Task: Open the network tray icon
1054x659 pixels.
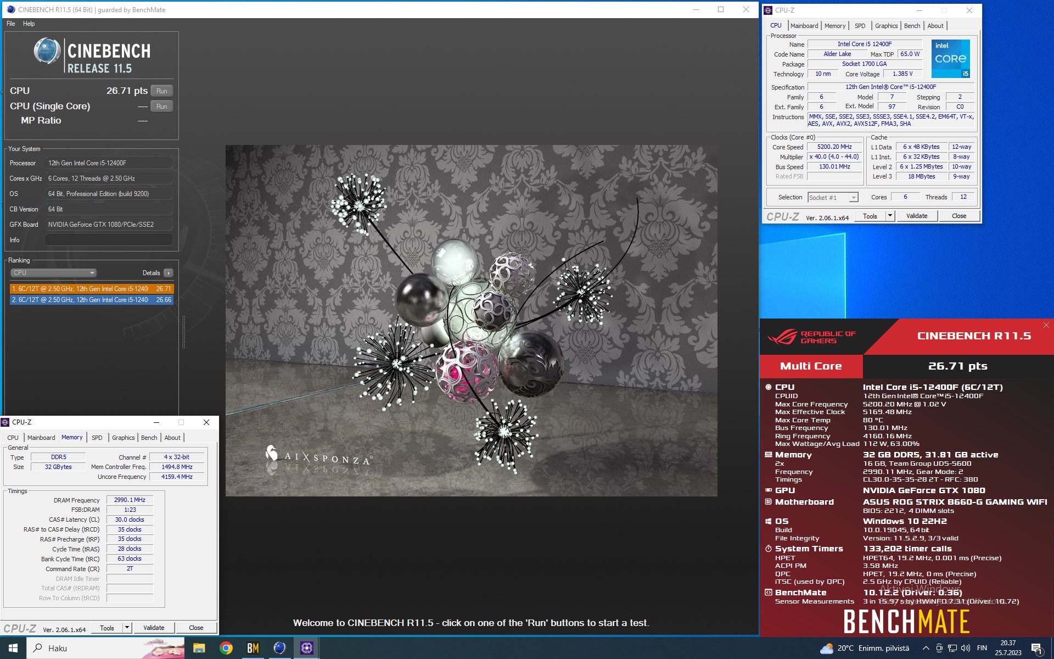Action: [952, 648]
